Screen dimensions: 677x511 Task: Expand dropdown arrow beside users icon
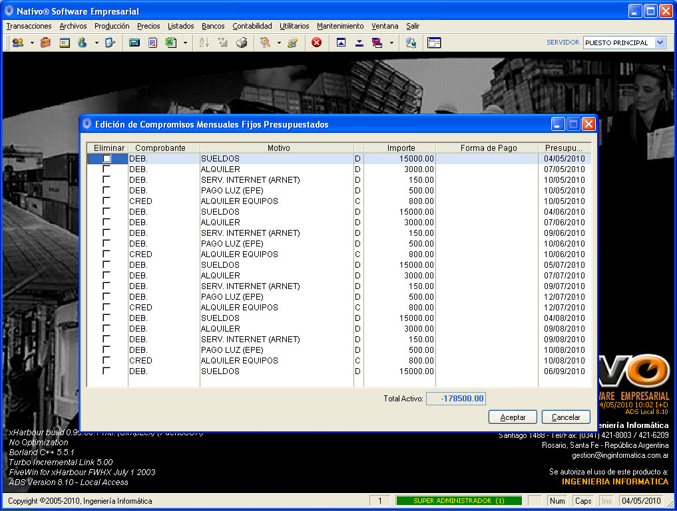click(x=31, y=43)
